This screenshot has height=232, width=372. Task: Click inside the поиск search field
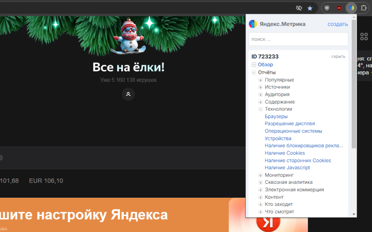click(x=298, y=39)
